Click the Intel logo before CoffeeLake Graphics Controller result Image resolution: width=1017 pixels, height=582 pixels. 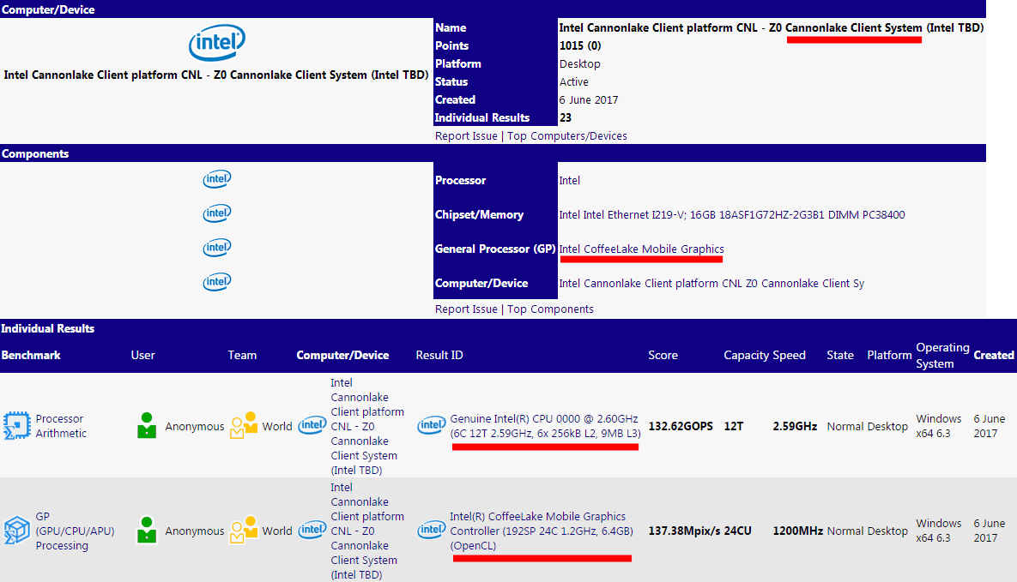click(431, 531)
